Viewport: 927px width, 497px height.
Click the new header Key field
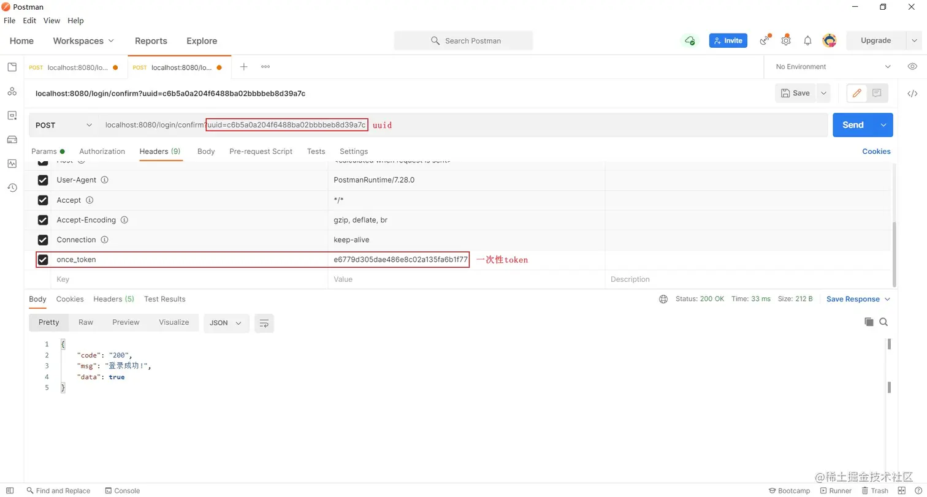(x=189, y=279)
